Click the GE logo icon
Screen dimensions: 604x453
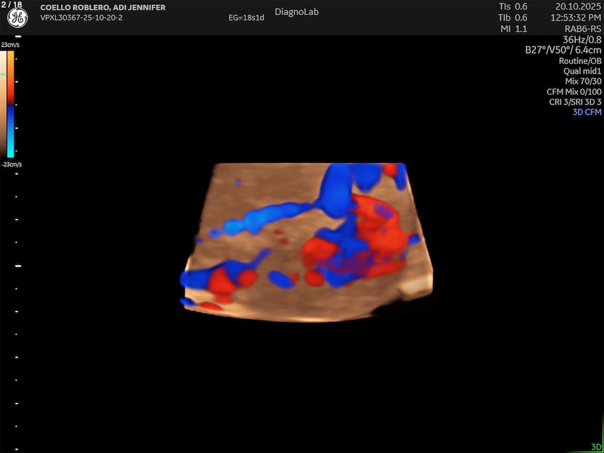pos(17,19)
